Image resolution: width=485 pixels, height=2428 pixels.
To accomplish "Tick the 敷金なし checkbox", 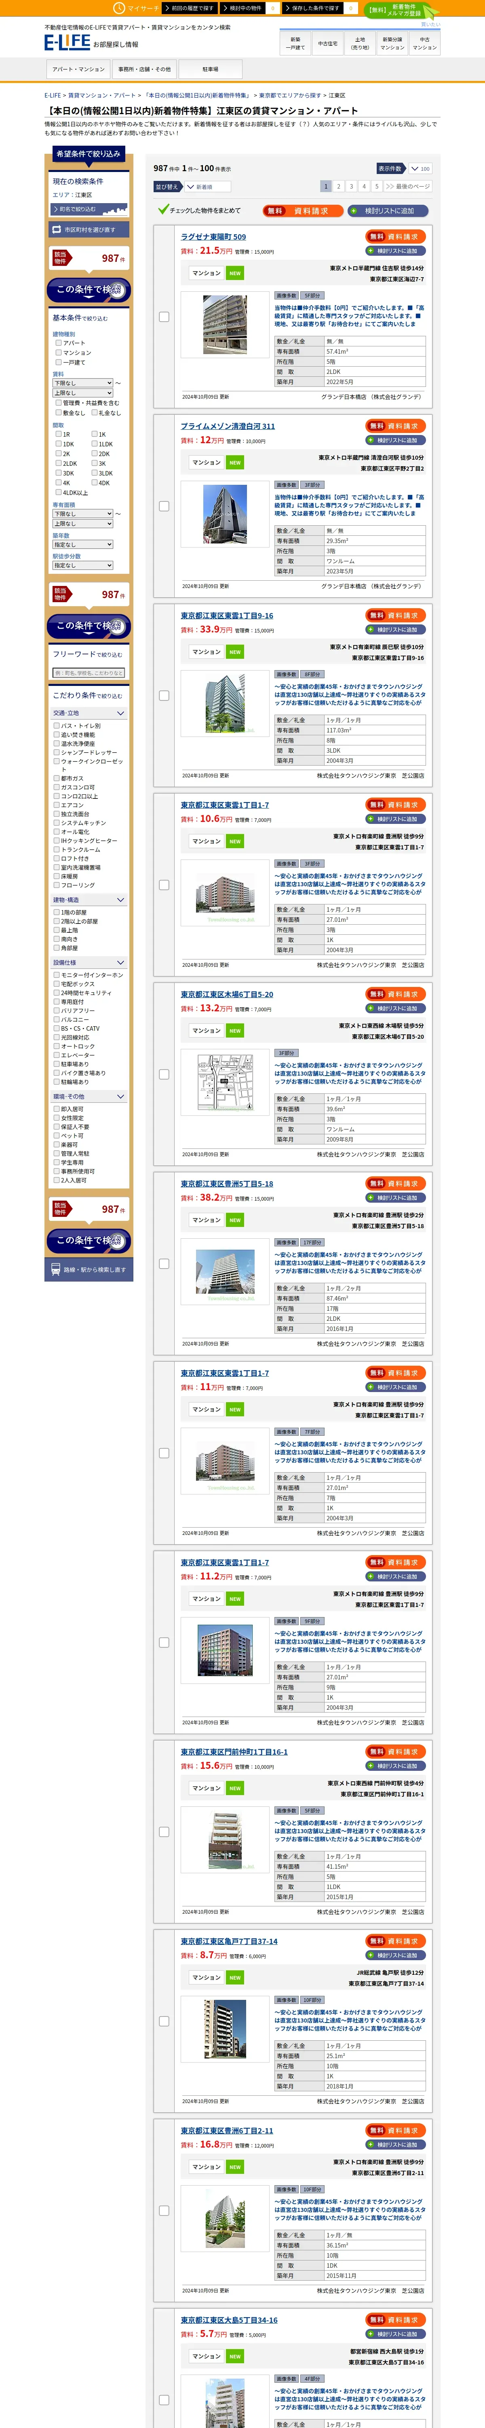I will pos(58,412).
